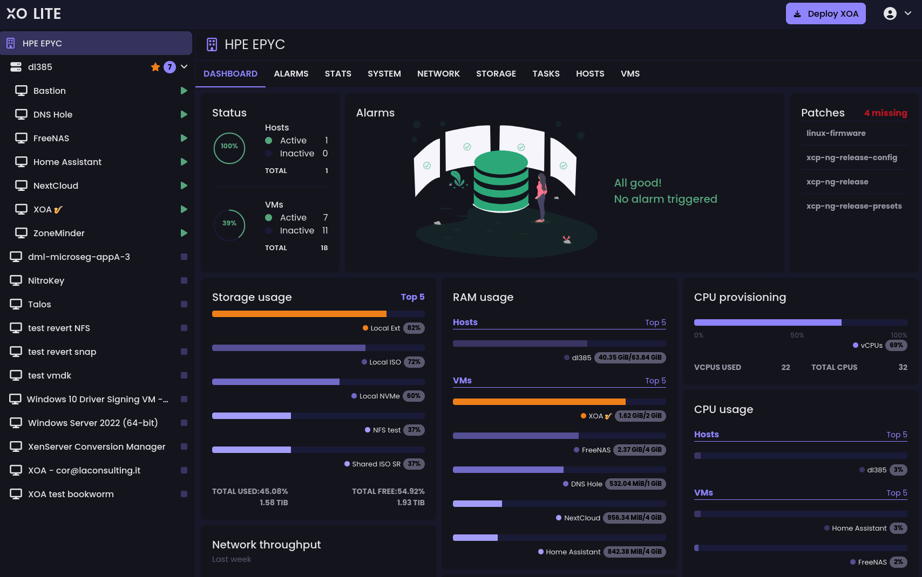The image size is (922, 577).
Task: Click the FreeNAS running state icon
Action: coord(184,138)
